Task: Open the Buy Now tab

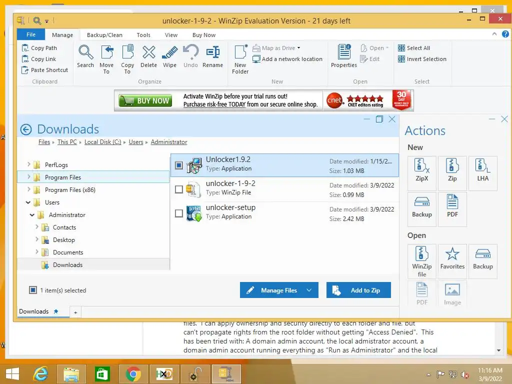Action: pyautogui.click(x=204, y=35)
